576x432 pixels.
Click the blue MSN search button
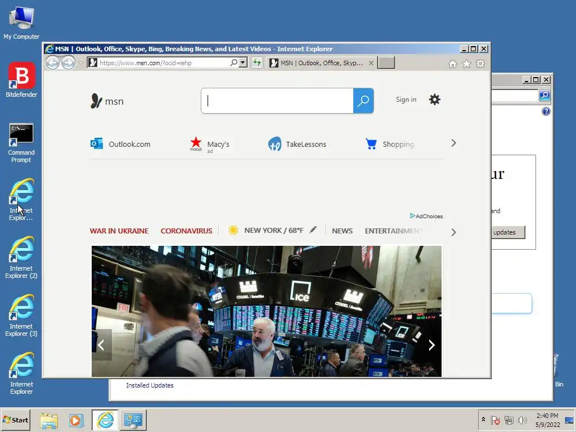click(363, 101)
